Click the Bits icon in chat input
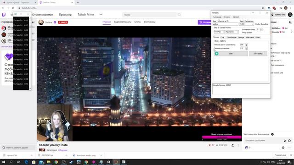 click(x=285, y=141)
